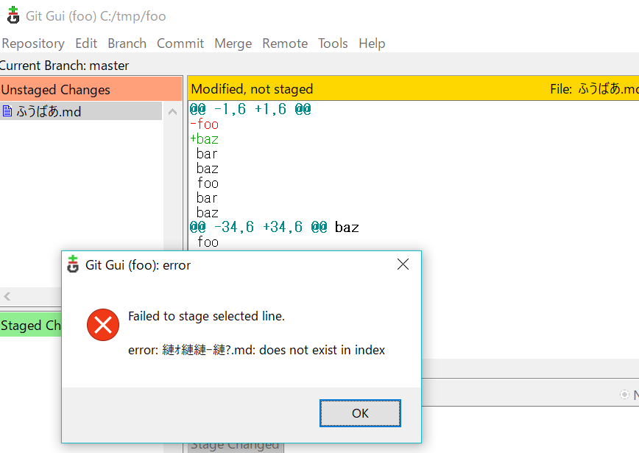Click the removed line '-foo' in diff
Viewport: 639px width, 453px height.
click(x=204, y=124)
